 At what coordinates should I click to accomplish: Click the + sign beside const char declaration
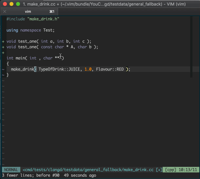click(x=3, y=47)
